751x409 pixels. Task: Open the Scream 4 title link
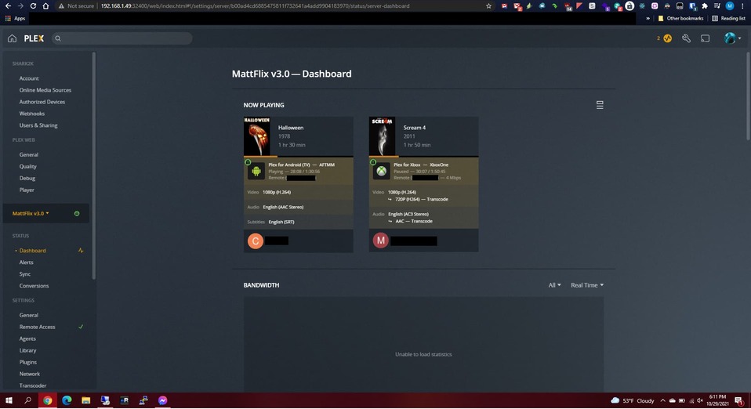pyautogui.click(x=414, y=128)
